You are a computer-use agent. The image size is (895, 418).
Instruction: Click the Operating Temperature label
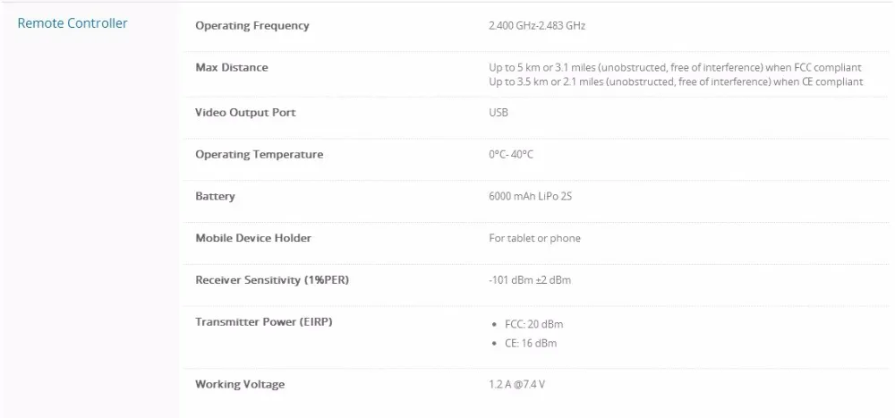pyautogui.click(x=259, y=154)
